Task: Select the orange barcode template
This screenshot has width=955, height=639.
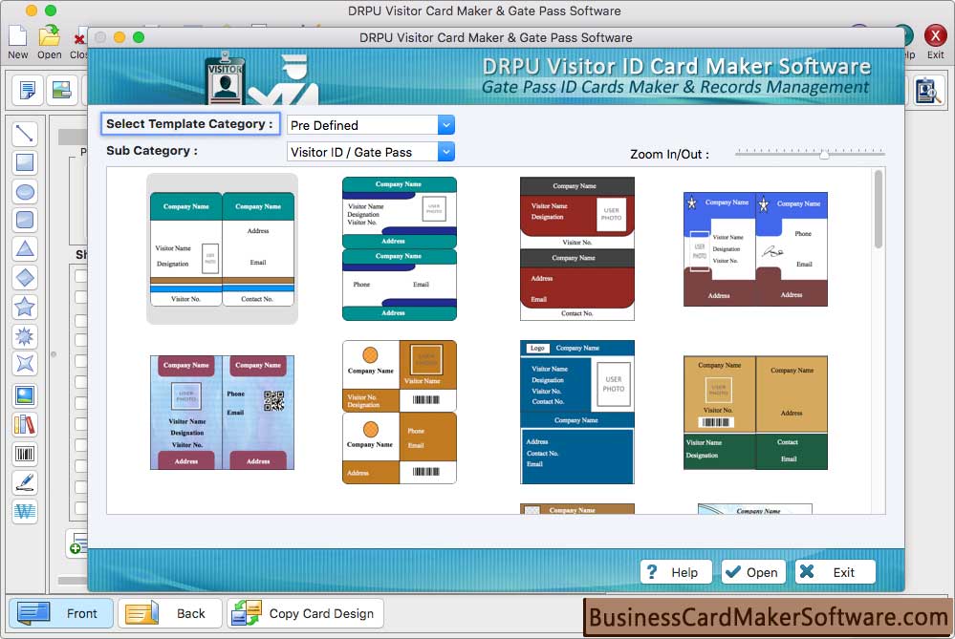Action: coord(400,412)
